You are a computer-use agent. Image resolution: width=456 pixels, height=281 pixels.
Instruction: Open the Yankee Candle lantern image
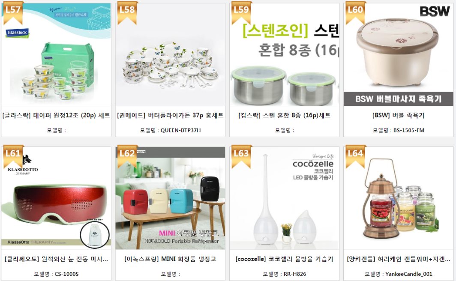point(398,198)
